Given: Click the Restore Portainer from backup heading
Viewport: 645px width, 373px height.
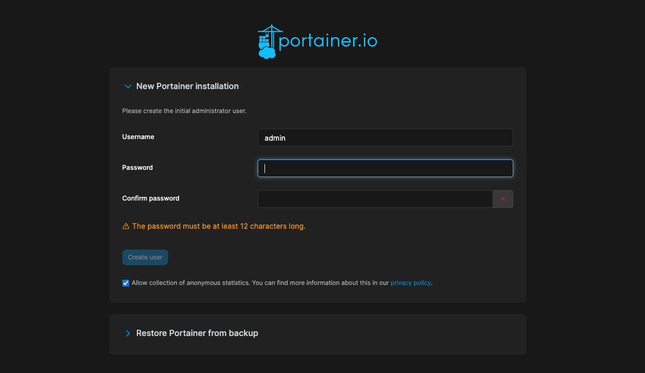Looking at the screenshot, I should [x=197, y=333].
